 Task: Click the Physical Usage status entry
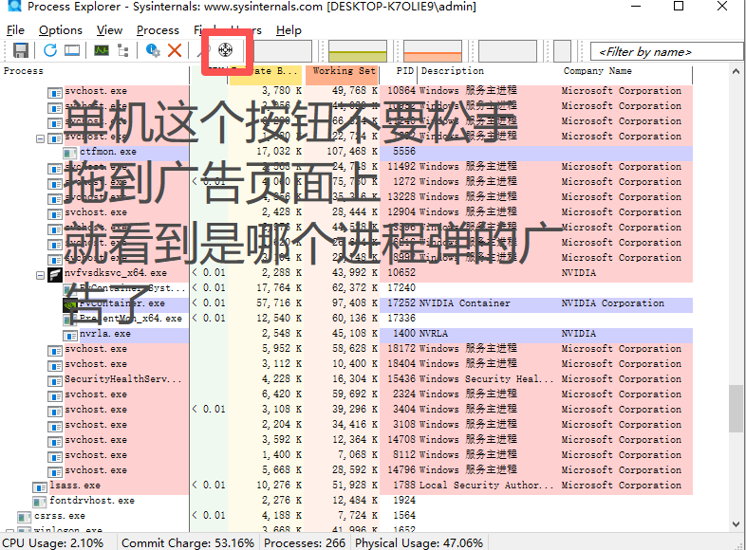tap(419, 542)
